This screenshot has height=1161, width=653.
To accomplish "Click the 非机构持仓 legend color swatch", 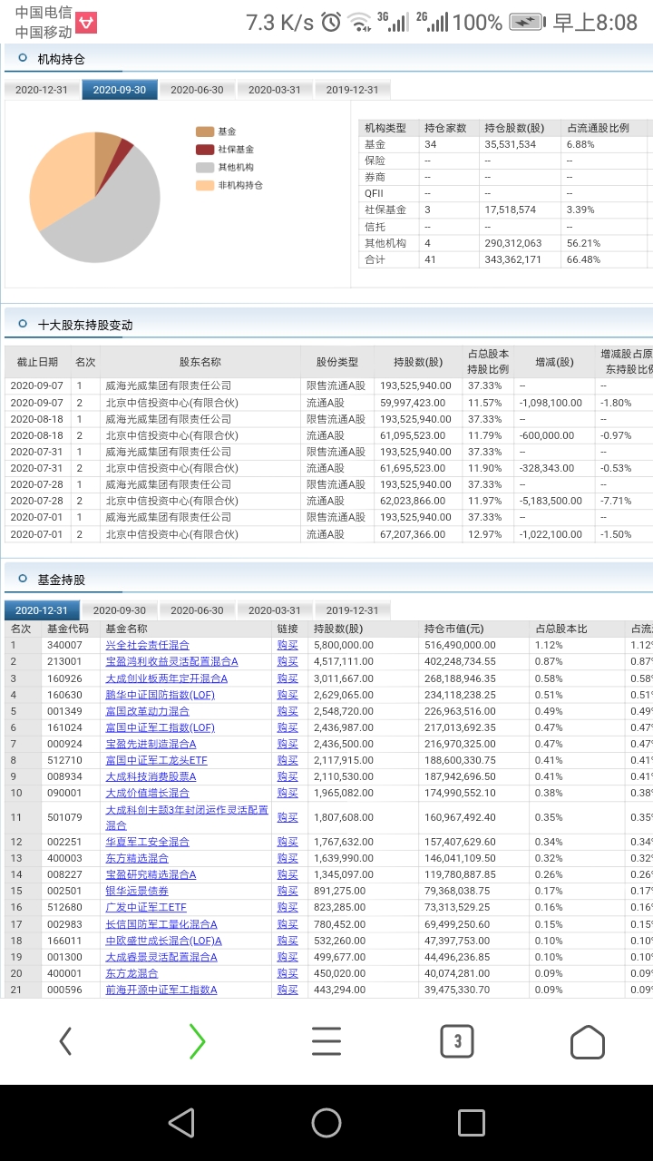I will tap(205, 185).
